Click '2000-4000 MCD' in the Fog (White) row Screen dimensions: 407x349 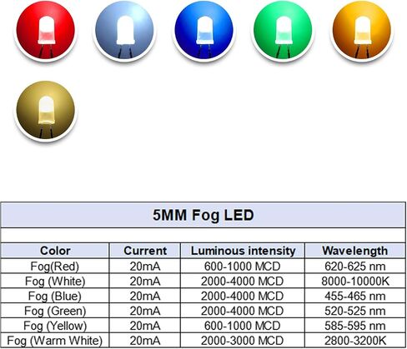[x=243, y=282]
